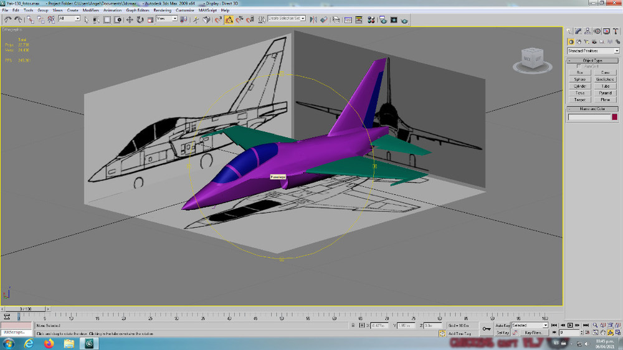
Task: Click the Quick Render teapot icon
Action: (x=404, y=20)
